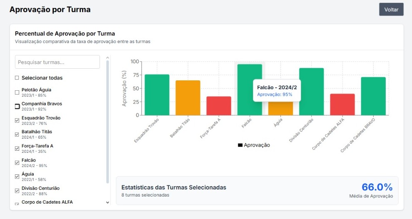Click the Falcão - 2024/2 tooltip
Image resolution: width=412 pixels, height=219 pixels.
[277, 91]
